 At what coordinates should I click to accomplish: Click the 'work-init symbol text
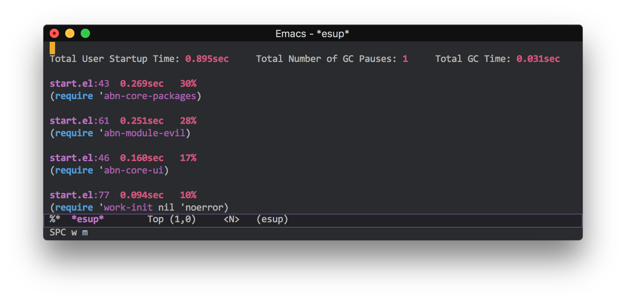click(x=128, y=208)
